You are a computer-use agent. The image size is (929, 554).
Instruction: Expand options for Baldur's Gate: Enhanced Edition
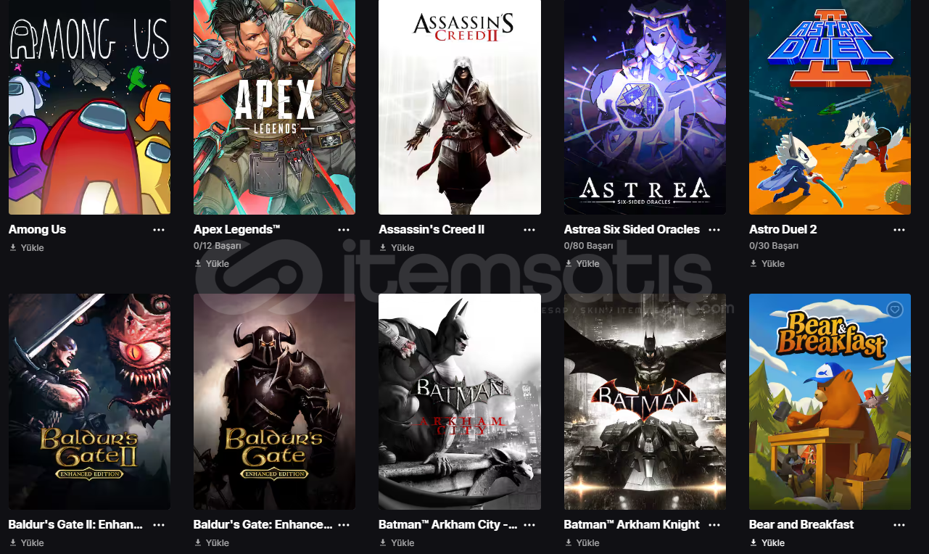click(x=344, y=525)
